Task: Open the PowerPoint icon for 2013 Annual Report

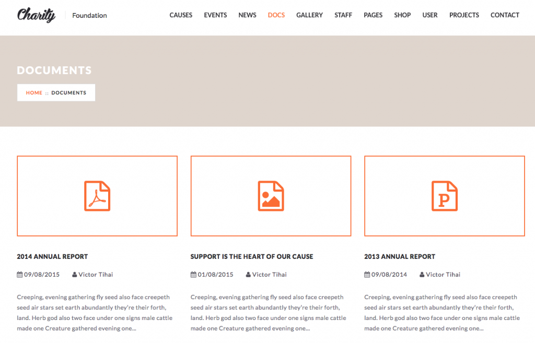Action: pos(445,196)
